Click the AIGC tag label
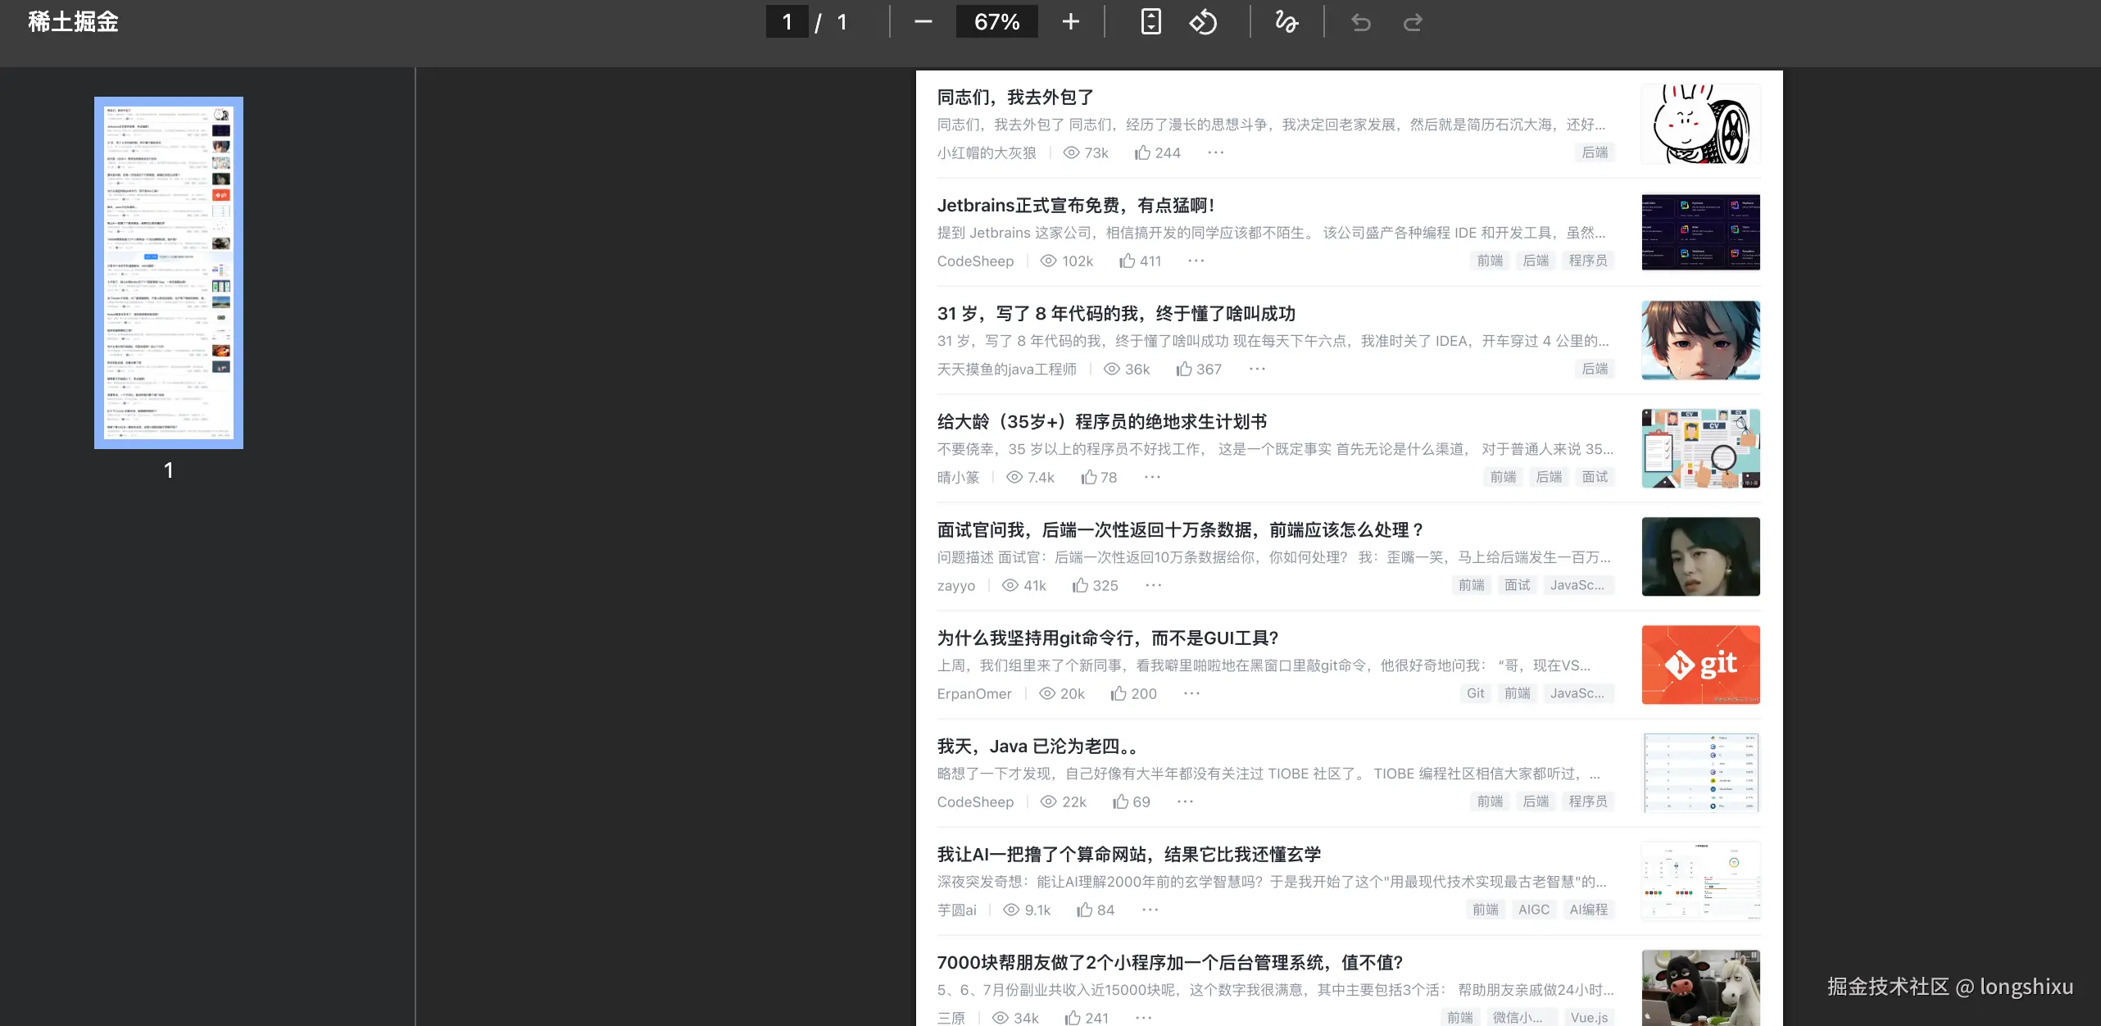2101x1026 pixels. tap(1533, 910)
